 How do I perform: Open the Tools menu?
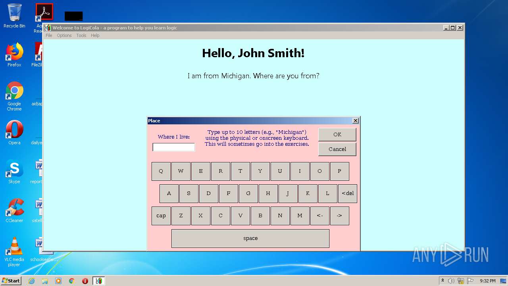pyautogui.click(x=81, y=35)
